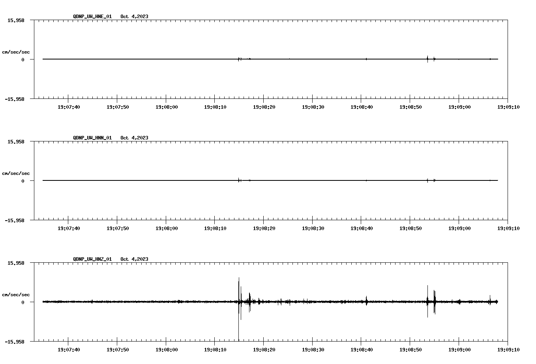Click 19:07:50 time label under HNN plot
Image resolution: width=536 pixels, height=364 pixels.
(118, 228)
